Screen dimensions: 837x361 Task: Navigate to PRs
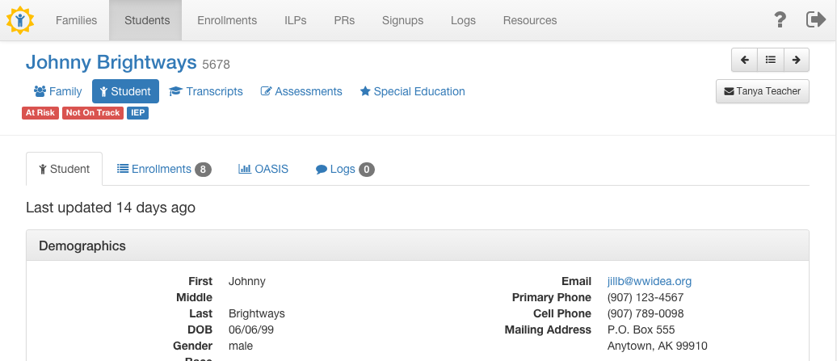tap(344, 20)
